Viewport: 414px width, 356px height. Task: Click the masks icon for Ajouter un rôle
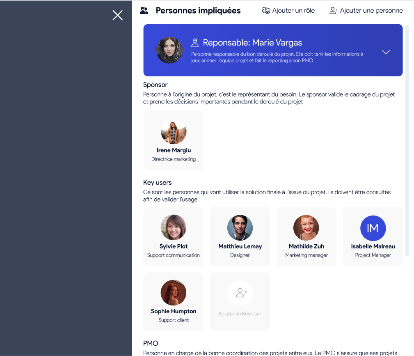coord(265,11)
